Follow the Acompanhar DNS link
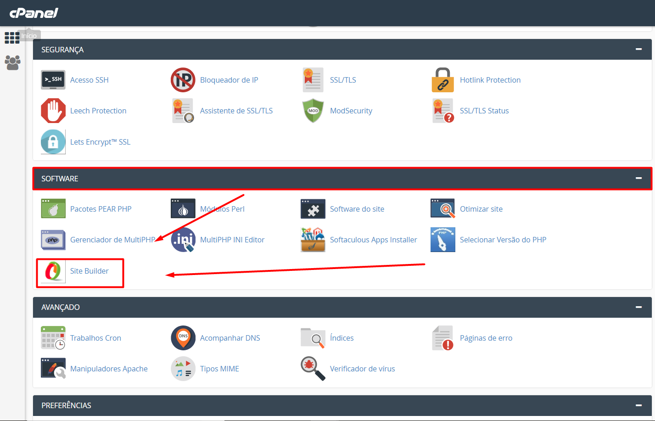The height and width of the screenshot is (421, 655). click(x=230, y=338)
